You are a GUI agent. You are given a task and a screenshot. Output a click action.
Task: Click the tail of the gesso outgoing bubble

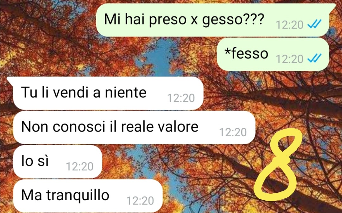[332, 7]
